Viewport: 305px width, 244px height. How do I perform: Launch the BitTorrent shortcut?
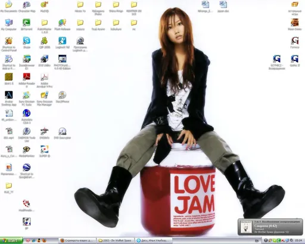tap(26, 23)
